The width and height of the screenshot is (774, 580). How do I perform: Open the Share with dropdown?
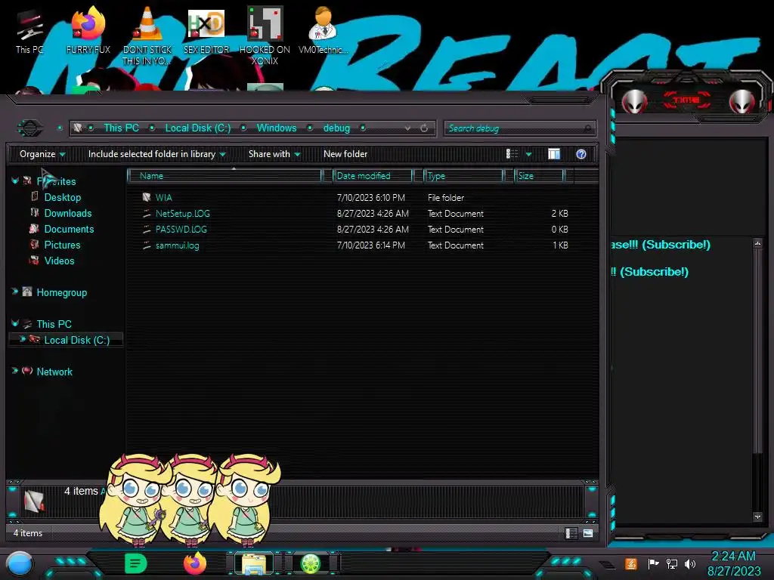point(274,154)
